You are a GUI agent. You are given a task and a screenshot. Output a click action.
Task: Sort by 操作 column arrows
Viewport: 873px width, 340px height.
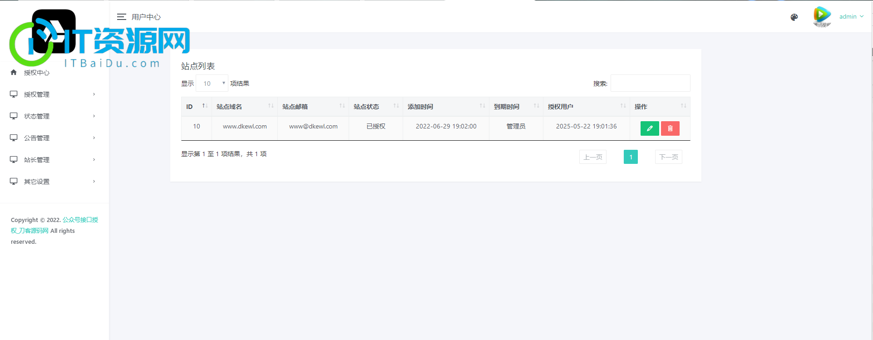click(x=684, y=106)
